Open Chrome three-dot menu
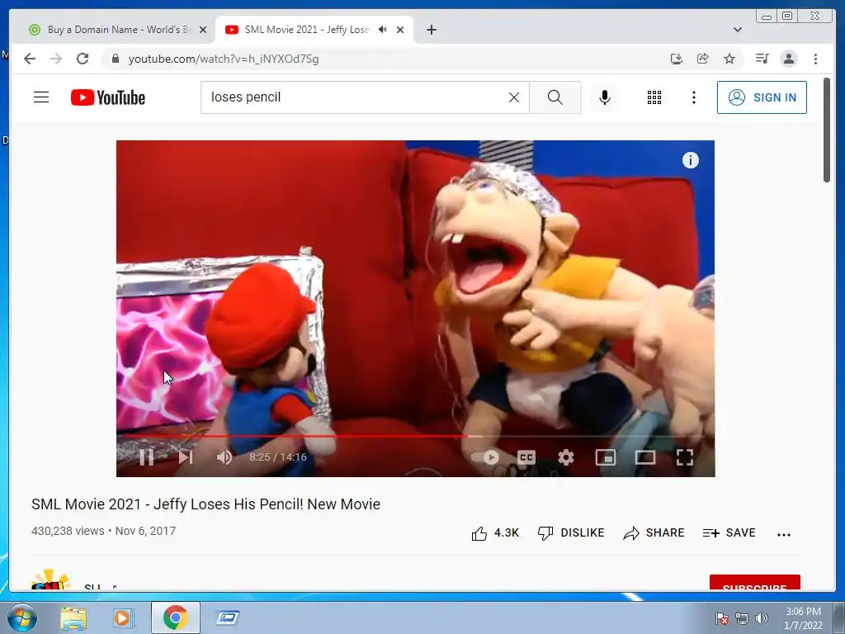Screen dimensions: 845x634 point(815,59)
